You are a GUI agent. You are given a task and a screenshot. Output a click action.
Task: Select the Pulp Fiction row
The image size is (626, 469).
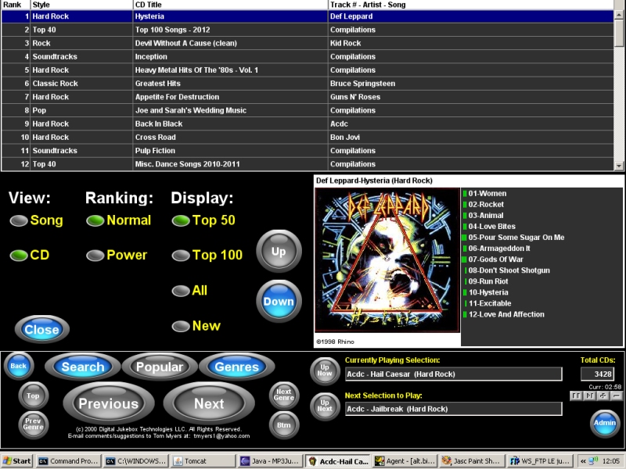308,151
